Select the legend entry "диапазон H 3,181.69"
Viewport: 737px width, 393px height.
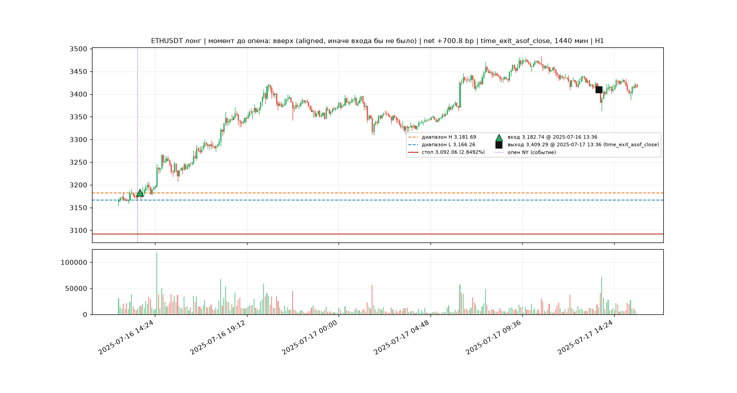pos(449,137)
